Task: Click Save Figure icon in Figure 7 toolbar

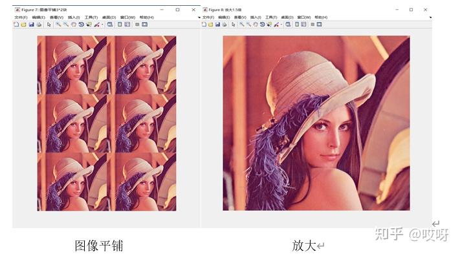Action: click(x=32, y=25)
